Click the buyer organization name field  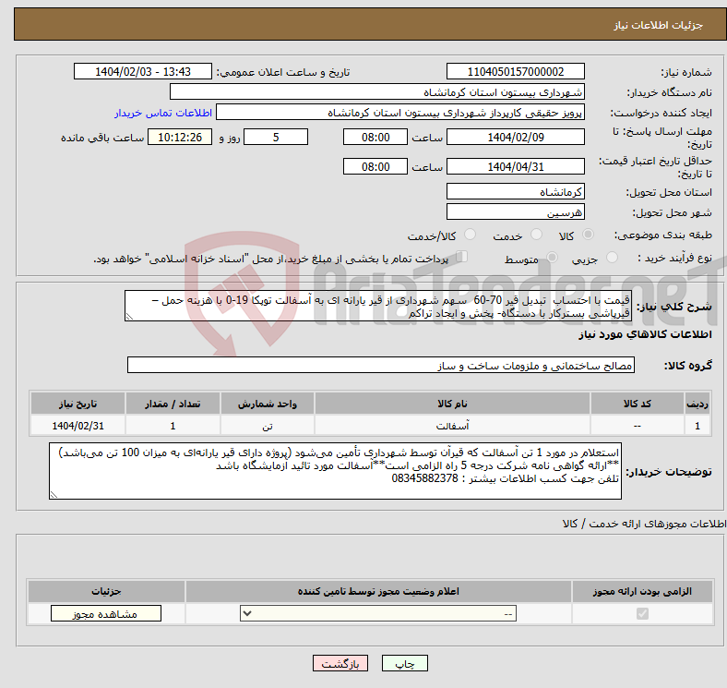coord(376,92)
